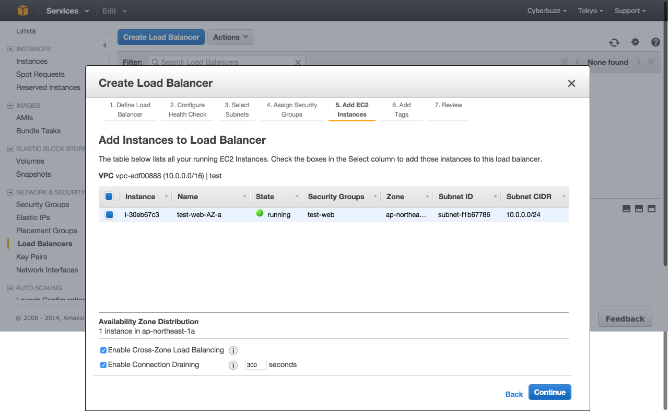This screenshot has width=668, height=411.
Task: Go to step 1 Define Load Balancer
Action: (130, 110)
